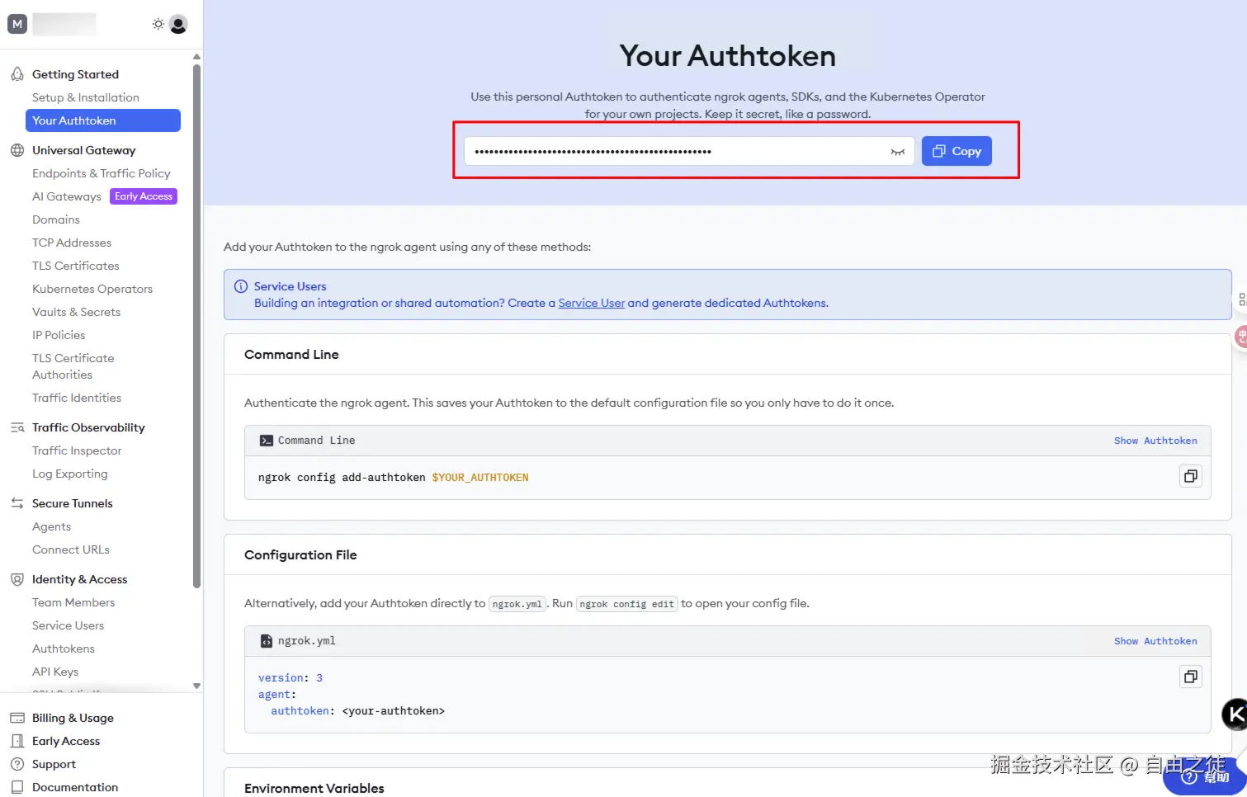Show Authtoken in Command Line block

pyautogui.click(x=1155, y=441)
